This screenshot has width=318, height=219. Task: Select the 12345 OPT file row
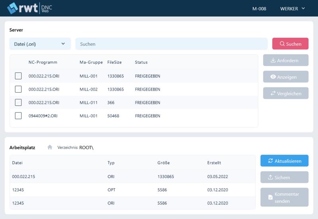(132, 190)
